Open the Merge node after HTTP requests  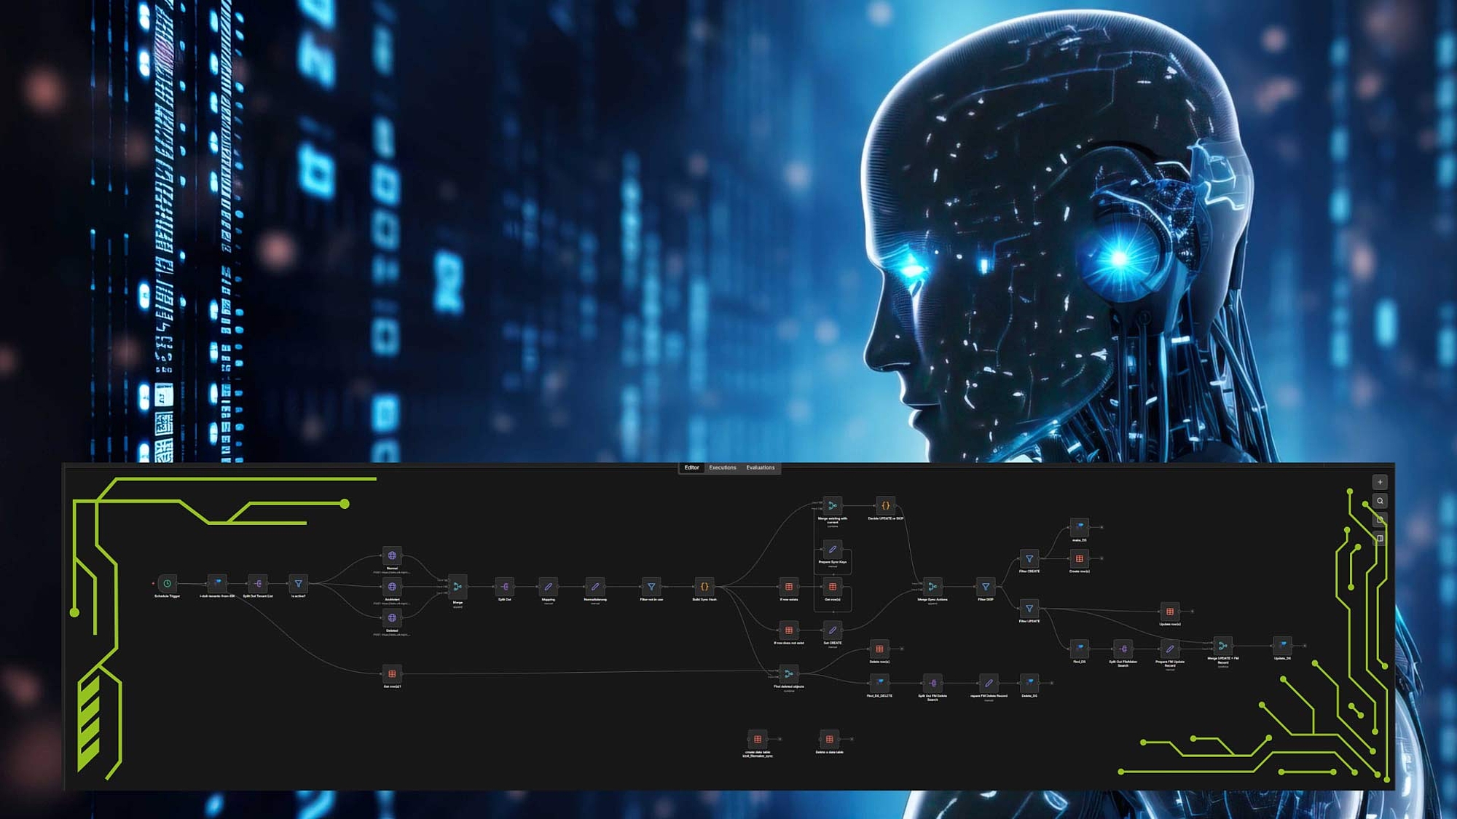tap(457, 587)
